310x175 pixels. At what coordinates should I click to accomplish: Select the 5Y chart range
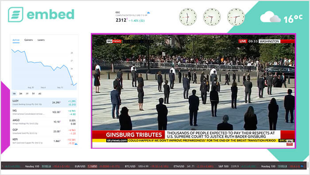pyautogui.click(x=33, y=93)
